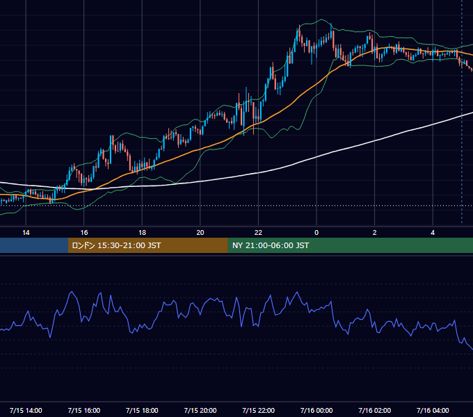This screenshot has width=473, height=417.
Task: Click the NY 21:00-06:00 JST session band
Action: [x=350, y=245]
